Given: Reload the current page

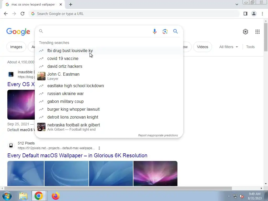Looking at the screenshot, I should point(23,14).
